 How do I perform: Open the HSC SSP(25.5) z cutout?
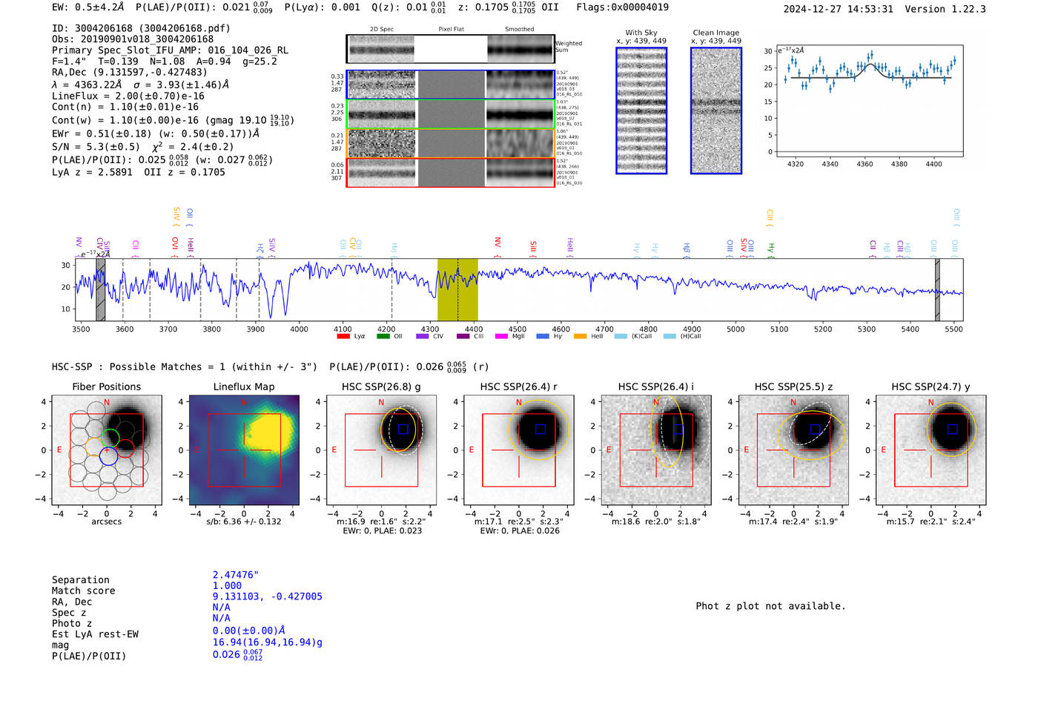[793, 450]
